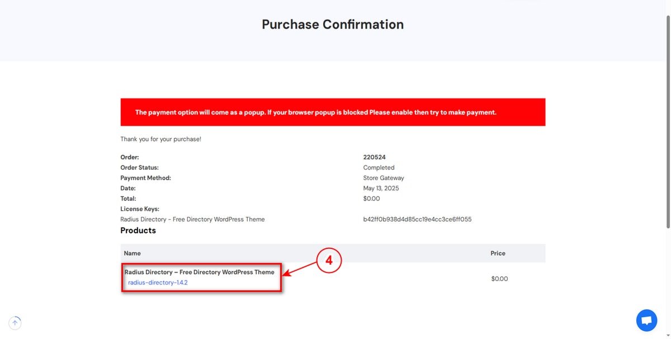
Task: Click the May 13, 2025 date value
Action: pyautogui.click(x=381, y=189)
